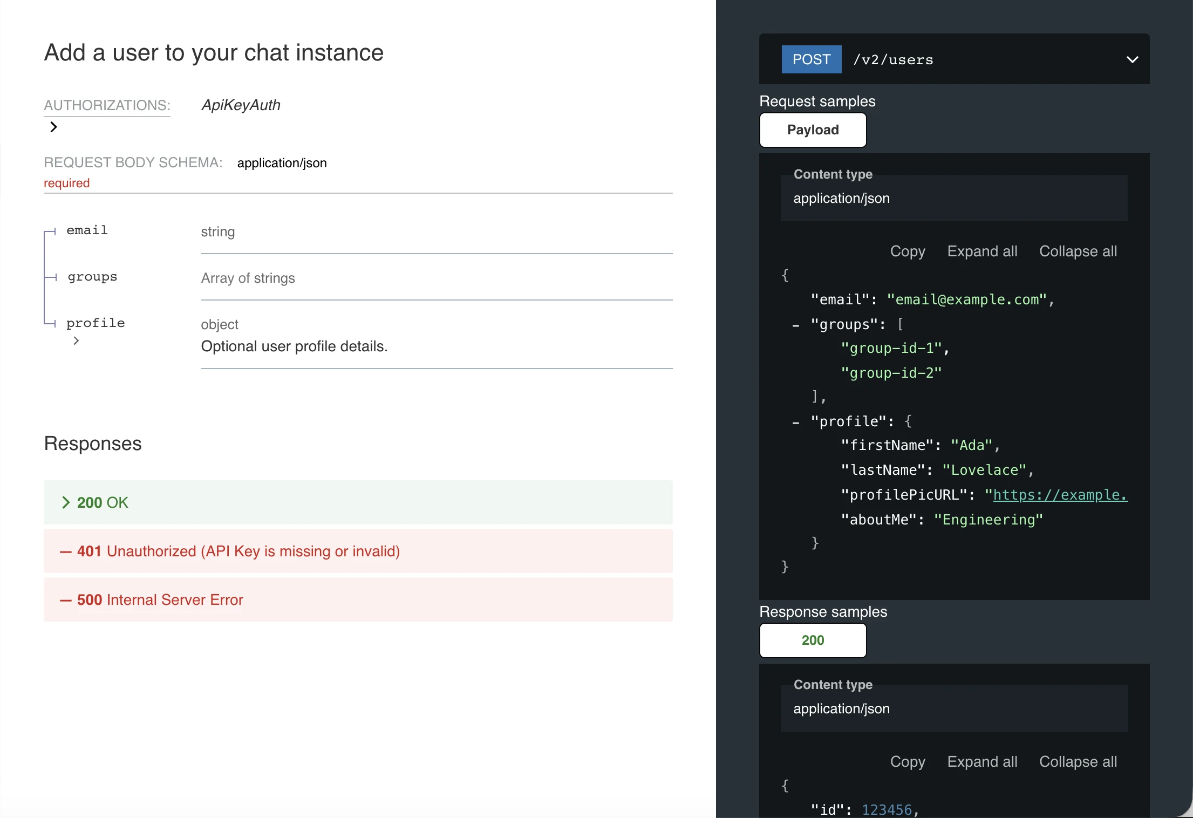The image size is (1193, 818).
Task: Expand the profile object schema
Action: [x=76, y=340]
